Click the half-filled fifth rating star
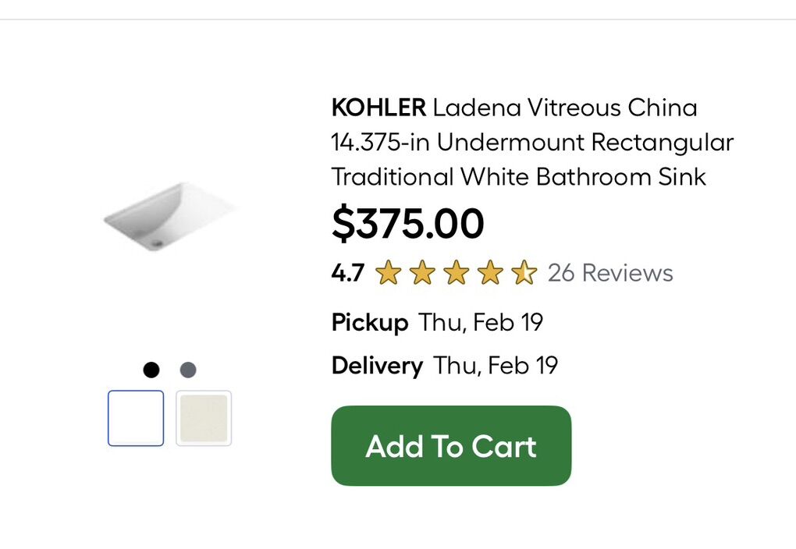796x549 pixels. (524, 273)
